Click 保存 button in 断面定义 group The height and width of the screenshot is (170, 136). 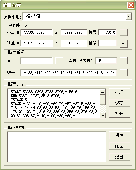click(x=119, y=103)
